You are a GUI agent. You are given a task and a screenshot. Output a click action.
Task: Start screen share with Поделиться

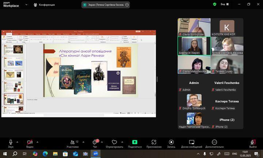pyautogui.click(x=135, y=144)
